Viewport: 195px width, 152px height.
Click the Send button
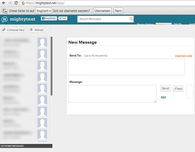tap(165, 88)
